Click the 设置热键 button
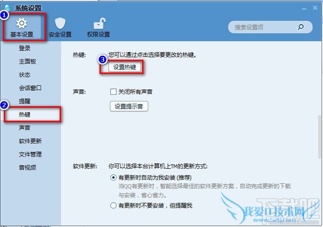The image size is (323, 227). [x=125, y=67]
